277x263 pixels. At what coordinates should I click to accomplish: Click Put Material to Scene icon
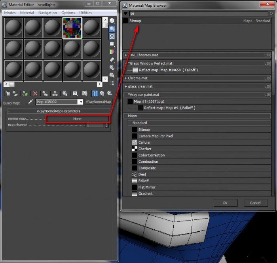tap(15, 93)
